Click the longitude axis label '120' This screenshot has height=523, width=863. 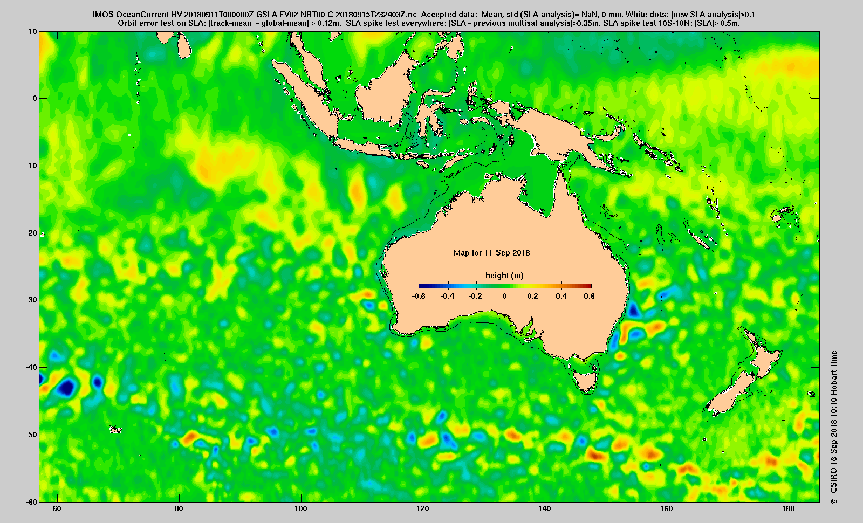tap(423, 509)
